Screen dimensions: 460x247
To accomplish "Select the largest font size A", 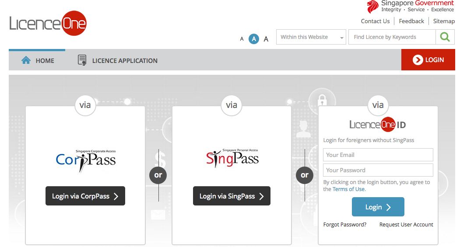I will pos(266,39).
